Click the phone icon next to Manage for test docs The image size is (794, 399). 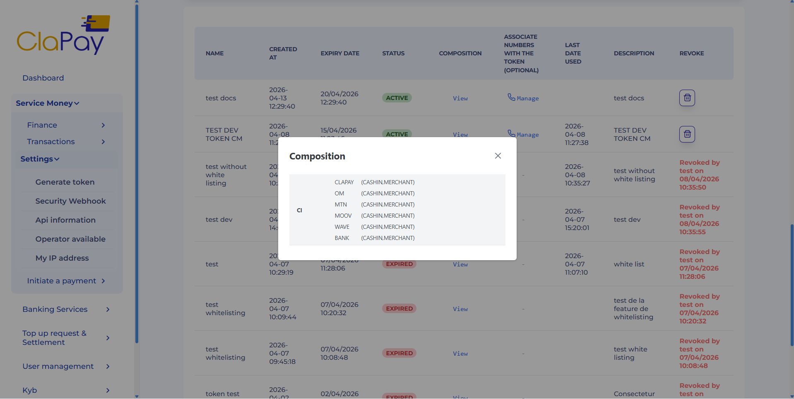coord(512,97)
